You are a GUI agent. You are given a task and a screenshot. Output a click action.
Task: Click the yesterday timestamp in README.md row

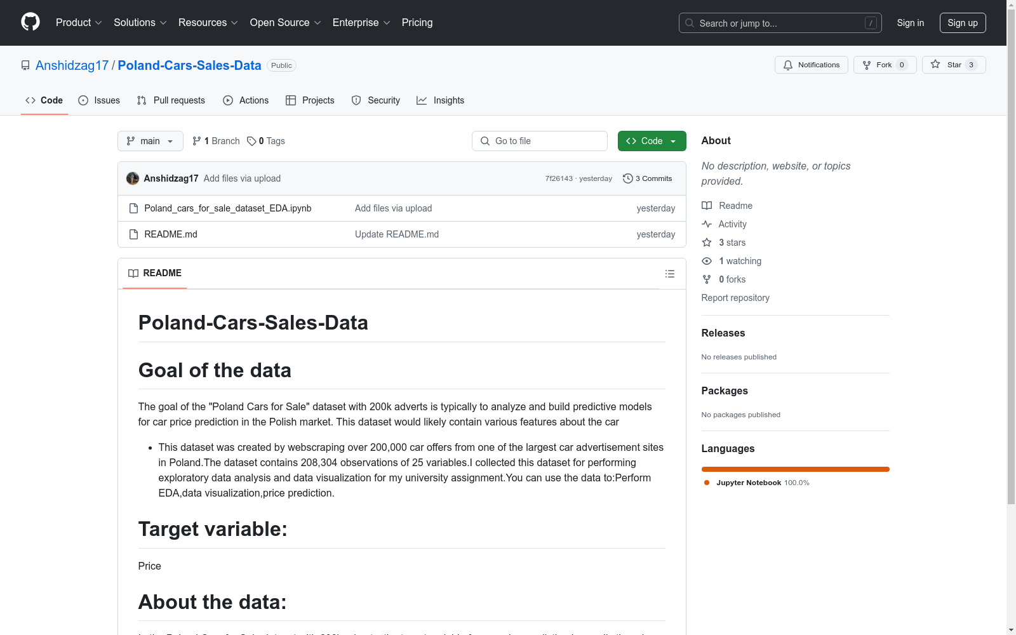(656, 234)
